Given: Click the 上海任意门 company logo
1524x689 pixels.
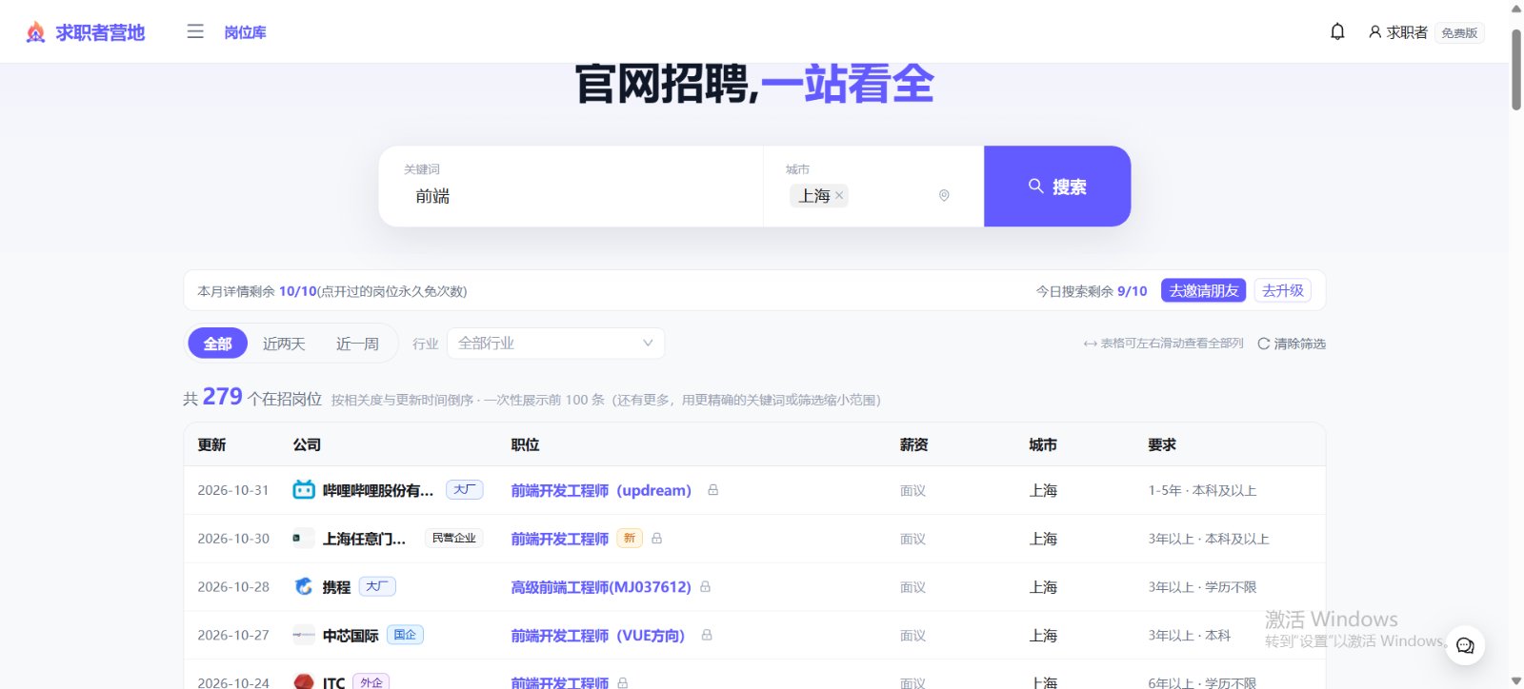Looking at the screenshot, I should [304, 538].
